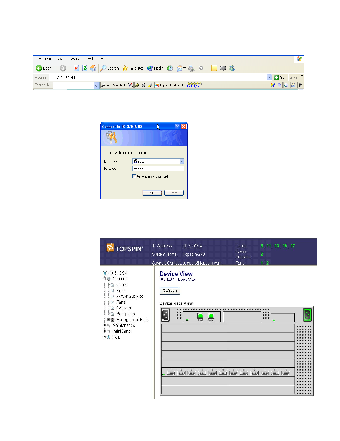Click the green power supply socket icon
The height and width of the screenshot is (441, 340).
pos(307,315)
